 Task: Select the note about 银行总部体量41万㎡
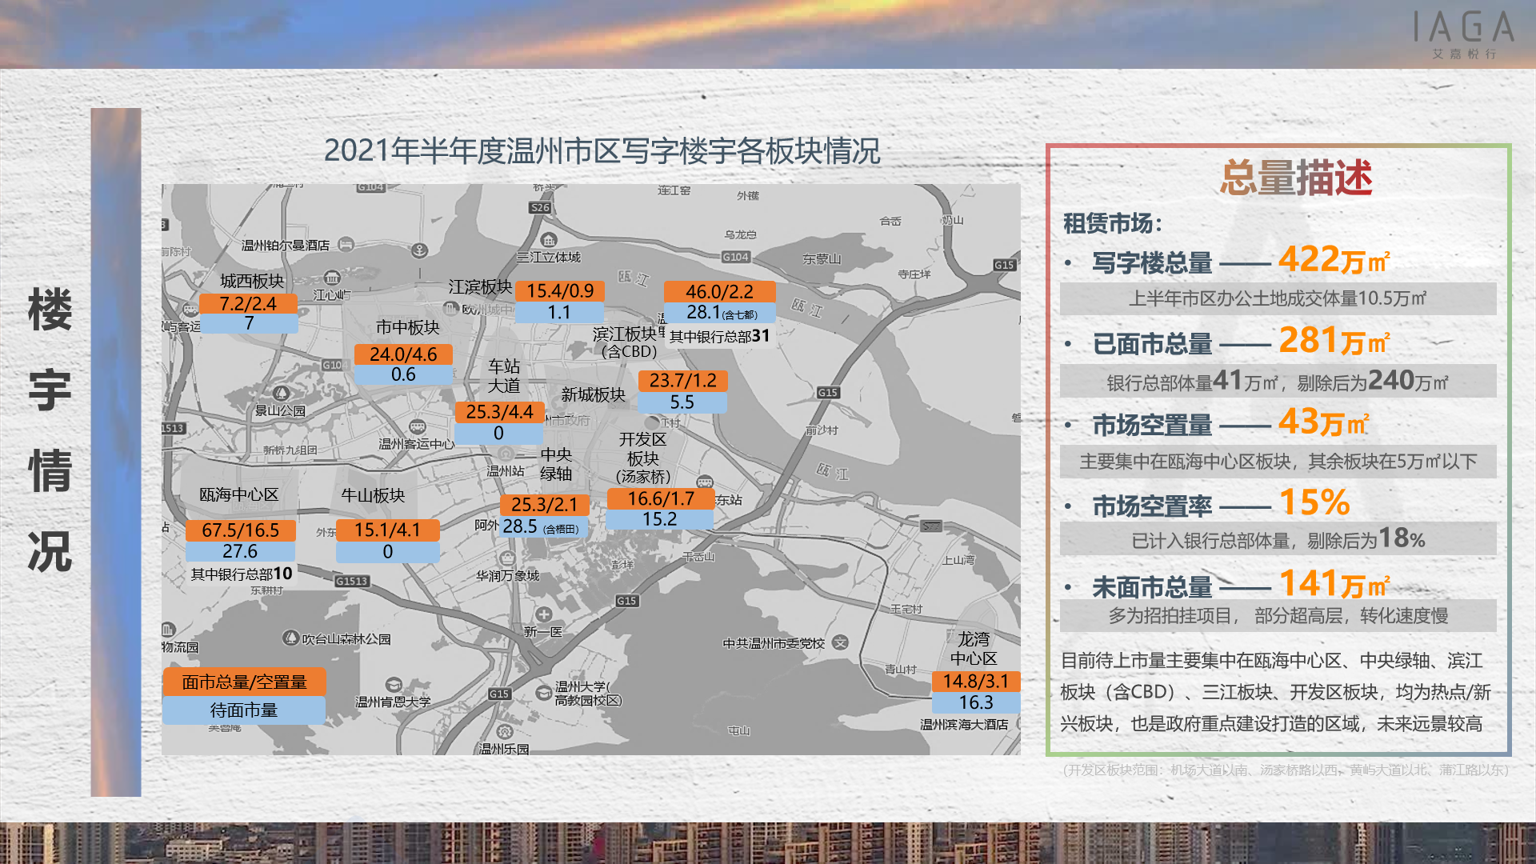point(1278,382)
